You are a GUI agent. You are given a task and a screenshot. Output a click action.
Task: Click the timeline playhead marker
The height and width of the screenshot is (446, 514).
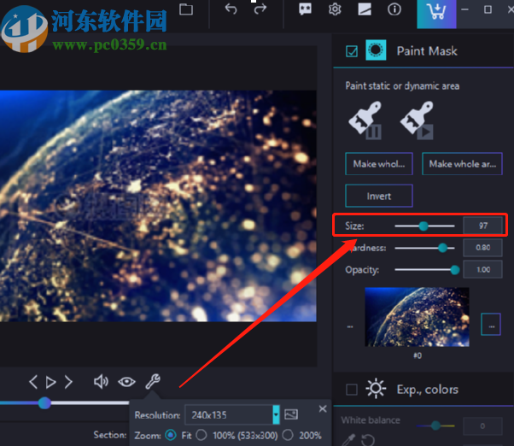tap(44, 403)
